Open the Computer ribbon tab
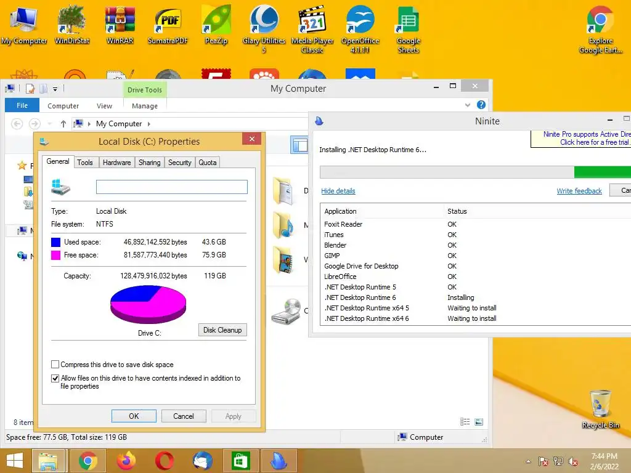This screenshot has height=473, width=631. point(63,106)
